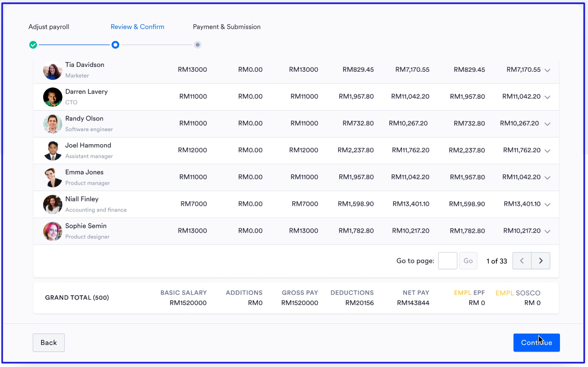The height and width of the screenshot is (367, 588).
Task: Expand Darren Lavery's row details chevron
Action: pos(548,97)
